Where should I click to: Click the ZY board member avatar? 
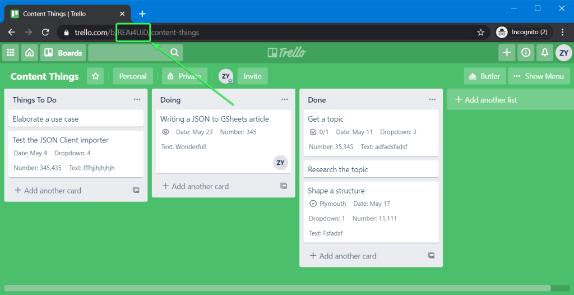pos(226,76)
